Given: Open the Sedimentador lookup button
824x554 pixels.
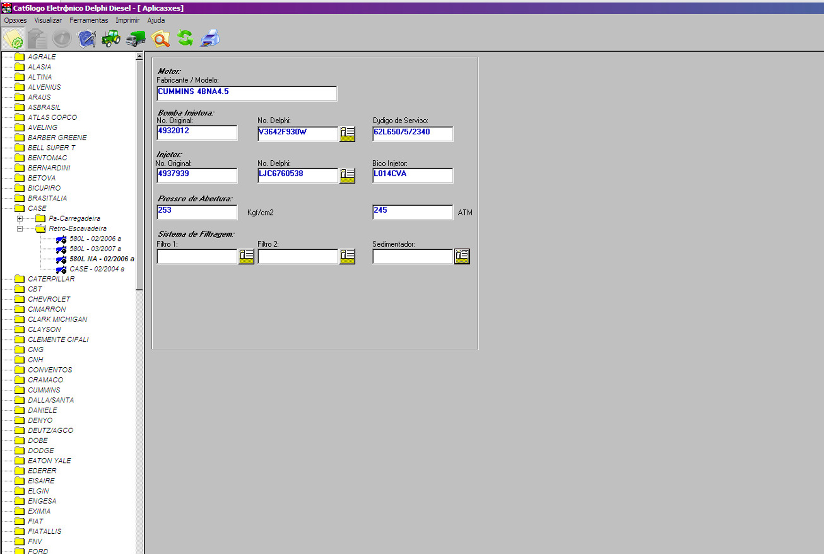Looking at the screenshot, I should [462, 256].
